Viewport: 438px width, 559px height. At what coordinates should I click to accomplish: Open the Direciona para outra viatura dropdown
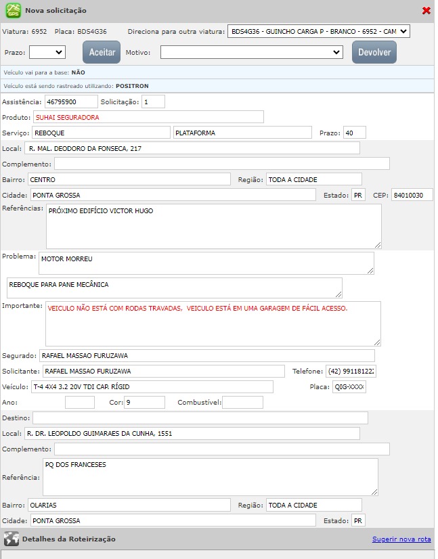pos(319,31)
